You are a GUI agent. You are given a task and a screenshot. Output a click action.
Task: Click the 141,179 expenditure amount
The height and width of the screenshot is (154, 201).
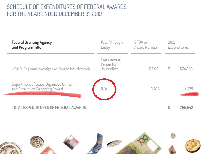pyautogui.click(x=188, y=89)
